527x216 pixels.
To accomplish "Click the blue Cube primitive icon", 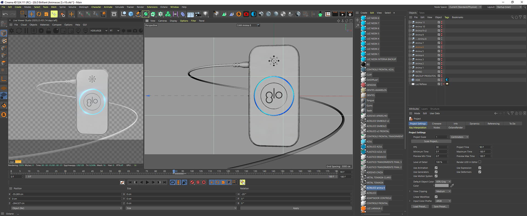I will (131, 14).
